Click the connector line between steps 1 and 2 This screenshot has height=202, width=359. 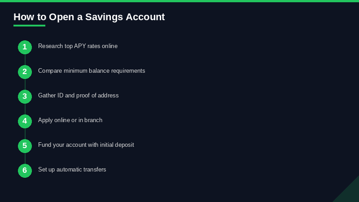[25, 59]
